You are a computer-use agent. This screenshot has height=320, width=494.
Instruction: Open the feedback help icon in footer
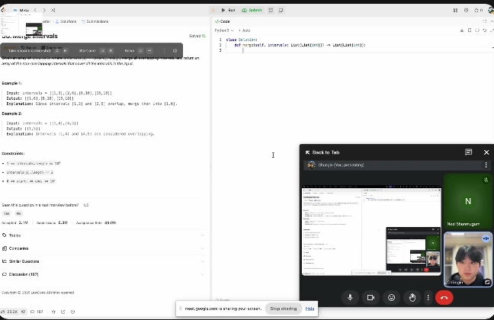point(72,312)
